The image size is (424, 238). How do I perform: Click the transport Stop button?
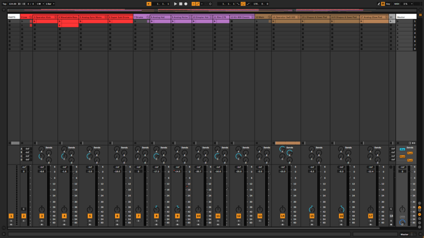[181, 4]
